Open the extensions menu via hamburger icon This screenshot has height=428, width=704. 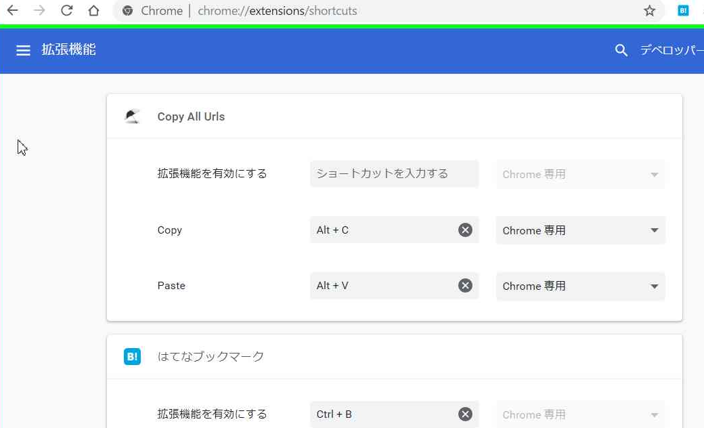[23, 50]
